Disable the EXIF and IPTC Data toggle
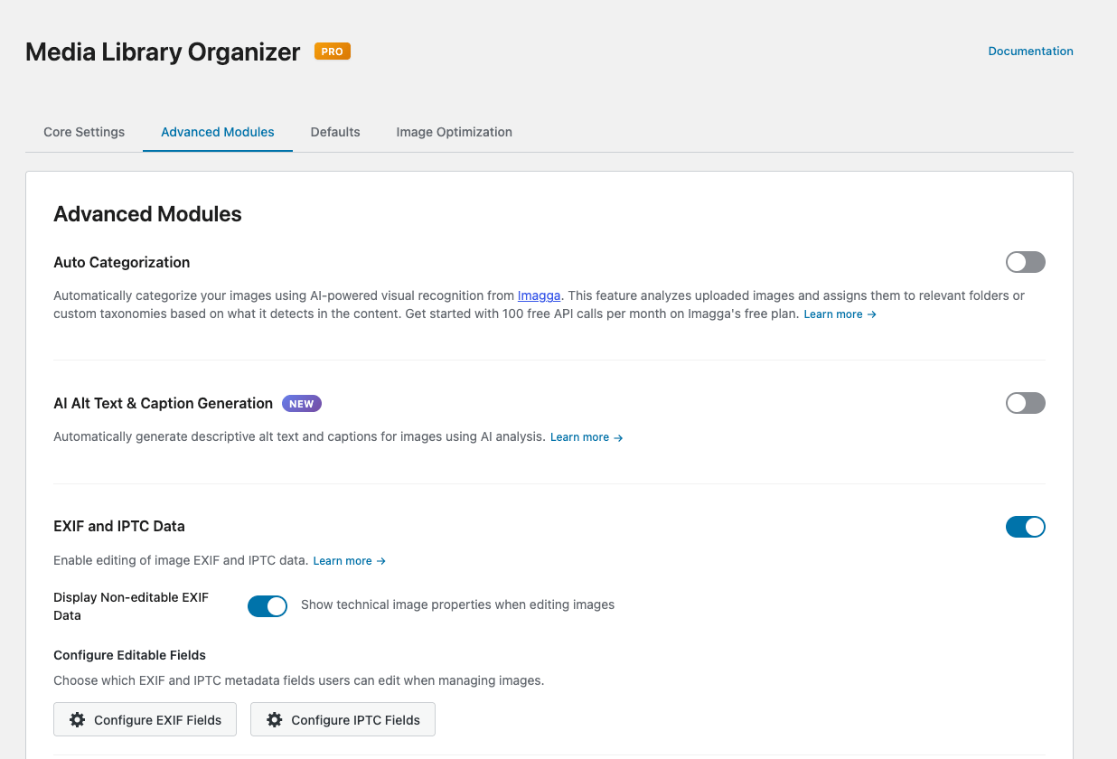 (x=1025, y=527)
